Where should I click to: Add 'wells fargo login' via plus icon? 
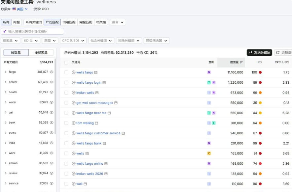point(74,82)
